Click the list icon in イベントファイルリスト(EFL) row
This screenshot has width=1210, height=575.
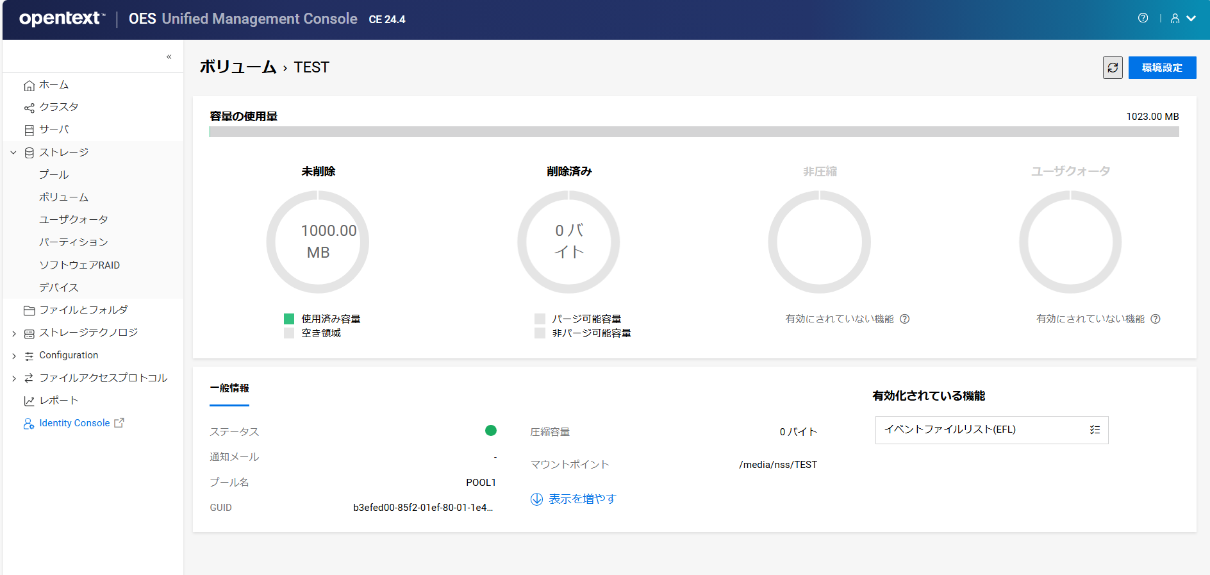pos(1095,430)
